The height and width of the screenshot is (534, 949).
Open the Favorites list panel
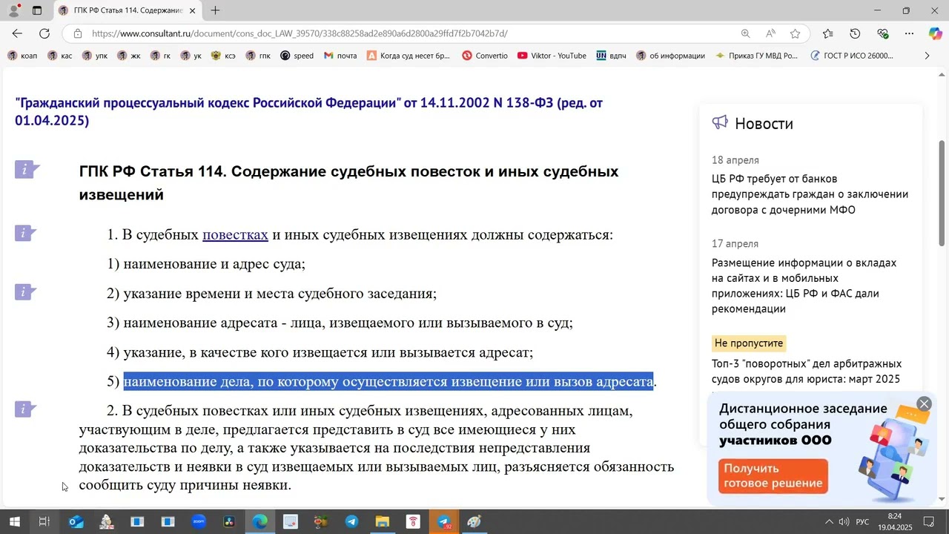click(827, 33)
